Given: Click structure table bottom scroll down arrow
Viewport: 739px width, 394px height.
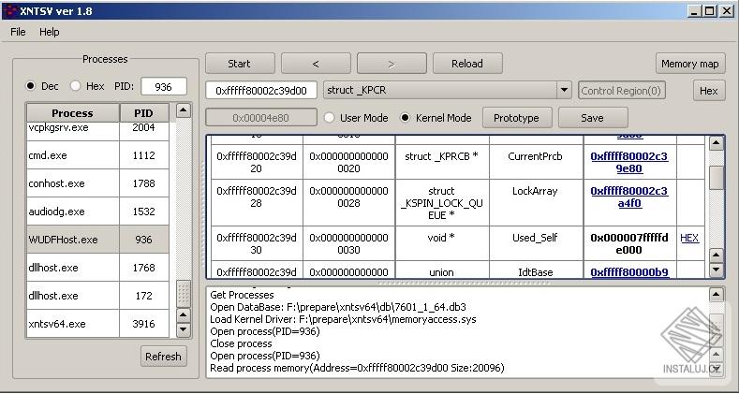Looking at the screenshot, I should click(x=716, y=270).
